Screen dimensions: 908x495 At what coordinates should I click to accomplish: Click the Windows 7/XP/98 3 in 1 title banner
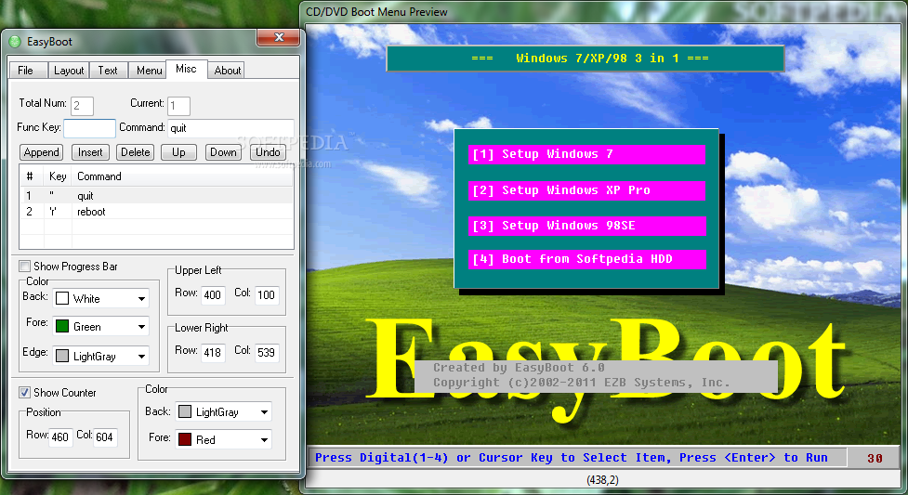[586, 58]
